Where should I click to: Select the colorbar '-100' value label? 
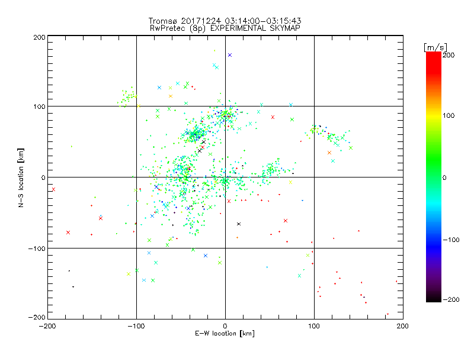pyautogui.click(x=451, y=240)
